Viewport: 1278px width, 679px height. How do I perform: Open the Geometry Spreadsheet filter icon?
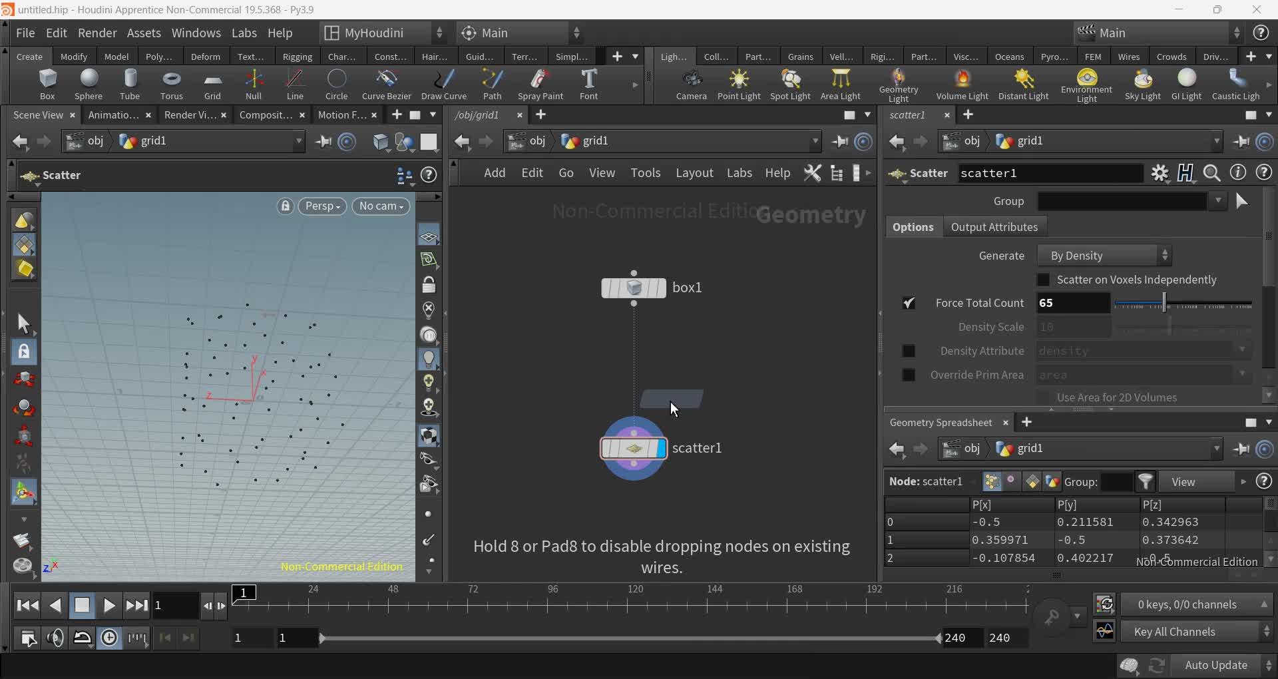point(1146,481)
